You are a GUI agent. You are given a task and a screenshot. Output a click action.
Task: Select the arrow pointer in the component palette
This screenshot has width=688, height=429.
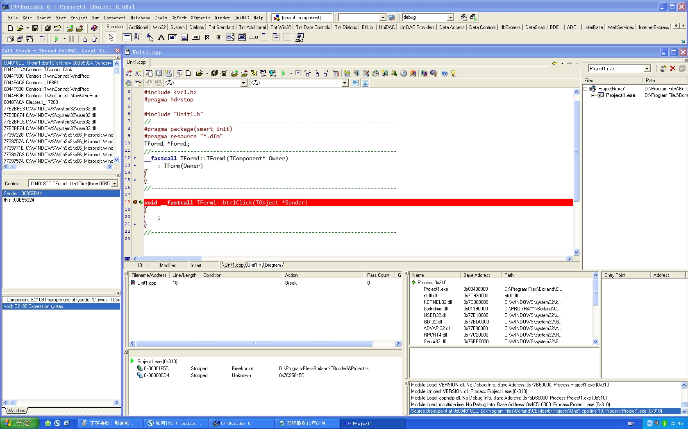pyautogui.click(x=111, y=38)
